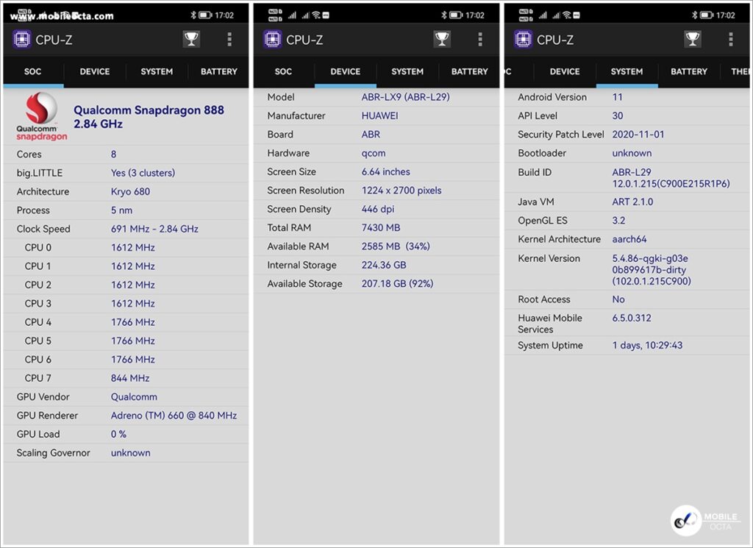Open the three-dot menu in the System screenshot
Image resolution: width=753 pixels, height=548 pixels.
[x=731, y=40]
